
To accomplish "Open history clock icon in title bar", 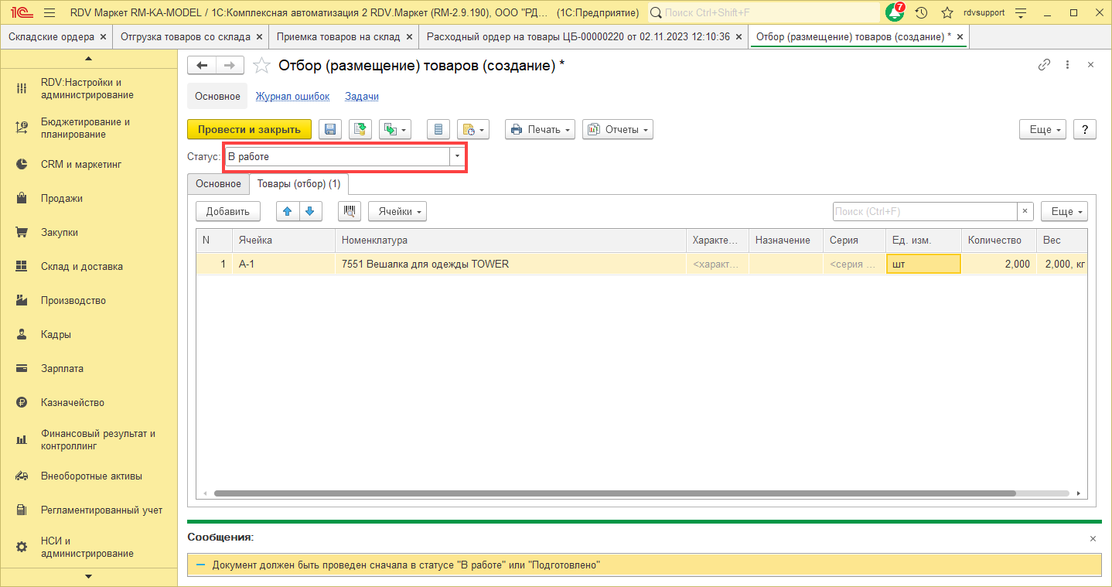I will pos(921,13).
